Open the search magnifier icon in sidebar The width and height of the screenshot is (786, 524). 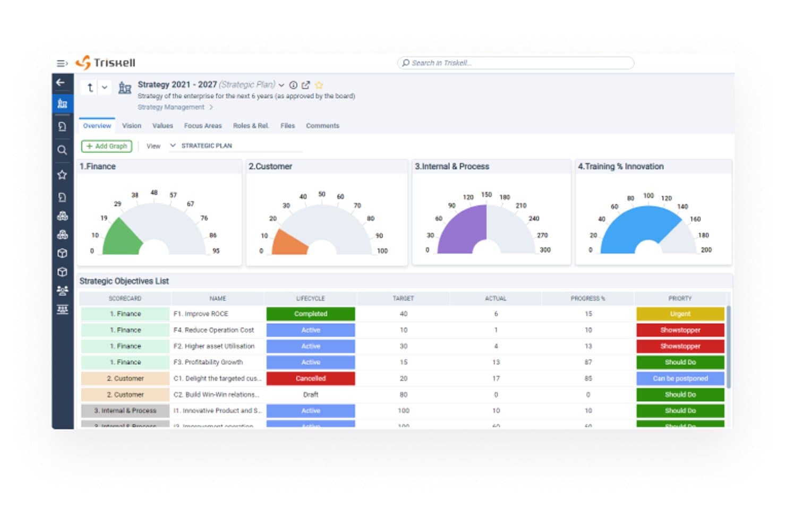62,150
